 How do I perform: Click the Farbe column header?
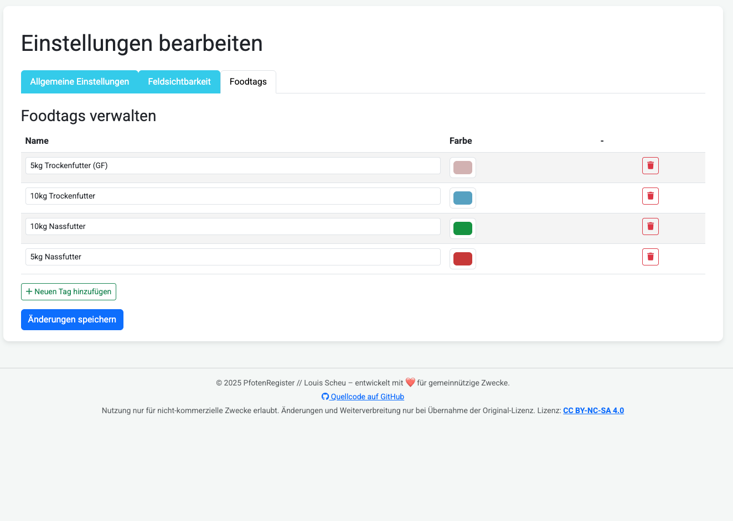tap(461, 140)
